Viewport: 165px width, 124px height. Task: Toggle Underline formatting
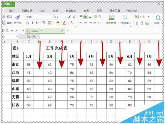click(x=37, y=23)
